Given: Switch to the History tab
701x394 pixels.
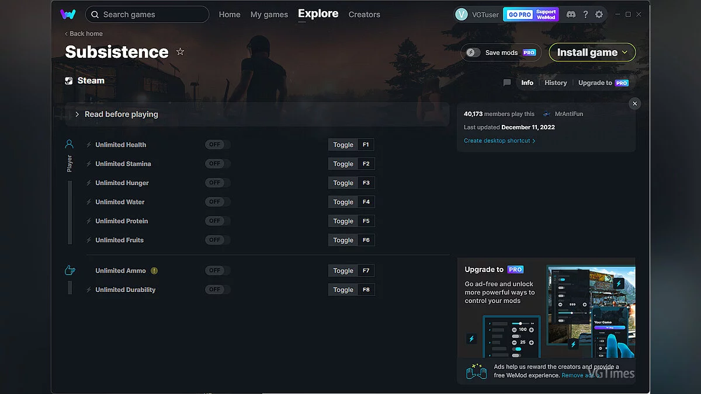Looking at the screenshot, I should [556, 83].
